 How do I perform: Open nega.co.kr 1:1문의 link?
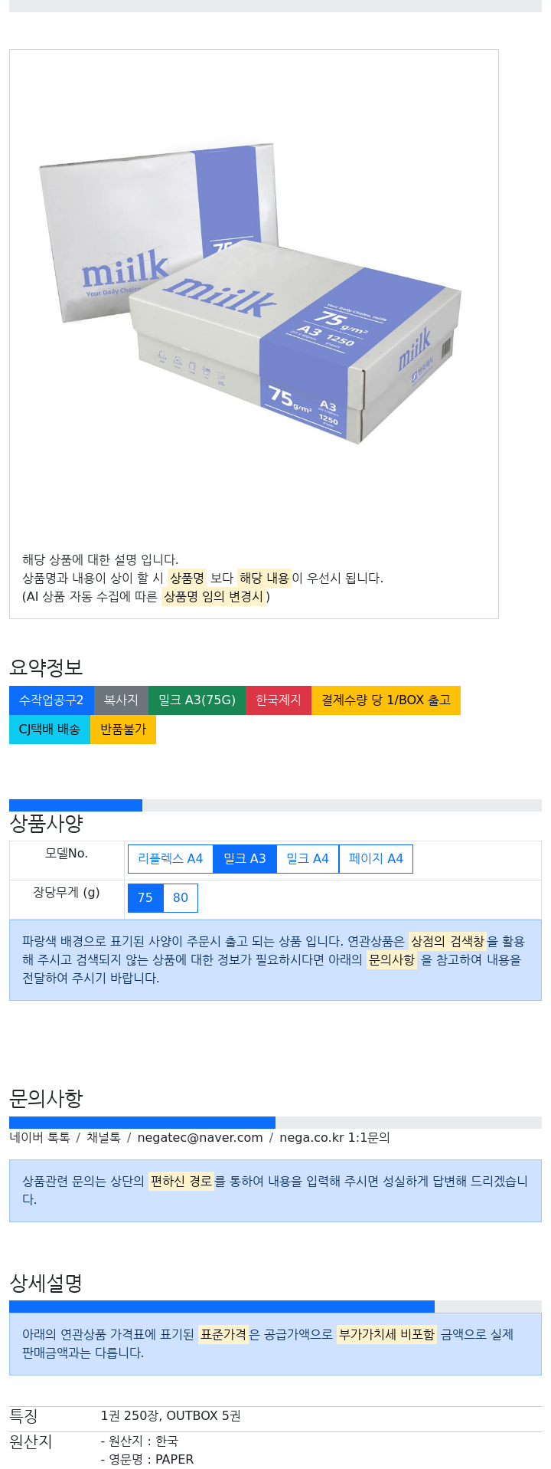coord(334,1138)
